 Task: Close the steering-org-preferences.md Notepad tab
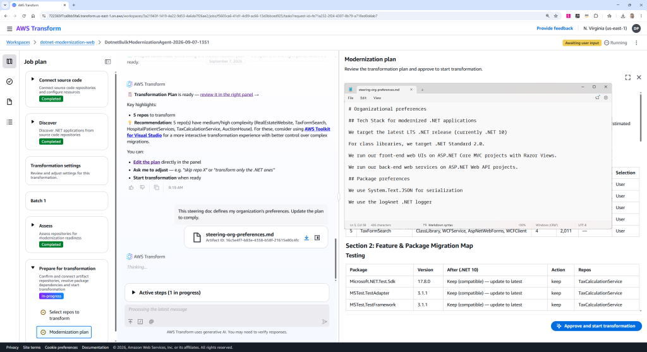click(x=411, y=90)
